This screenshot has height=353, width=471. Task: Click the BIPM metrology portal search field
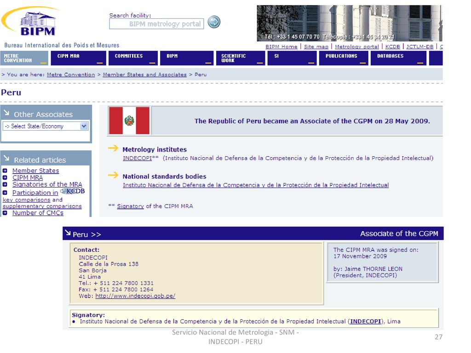[x=156, y=24]
